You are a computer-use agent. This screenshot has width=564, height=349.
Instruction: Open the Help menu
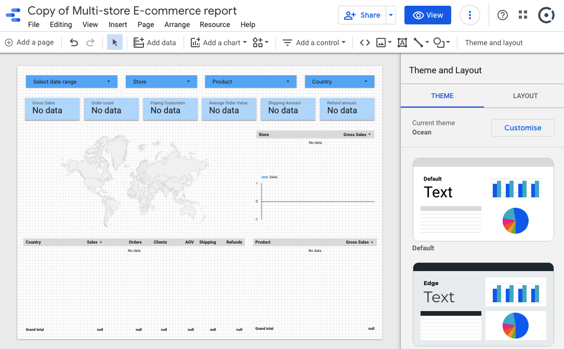[x=248, y=24]
